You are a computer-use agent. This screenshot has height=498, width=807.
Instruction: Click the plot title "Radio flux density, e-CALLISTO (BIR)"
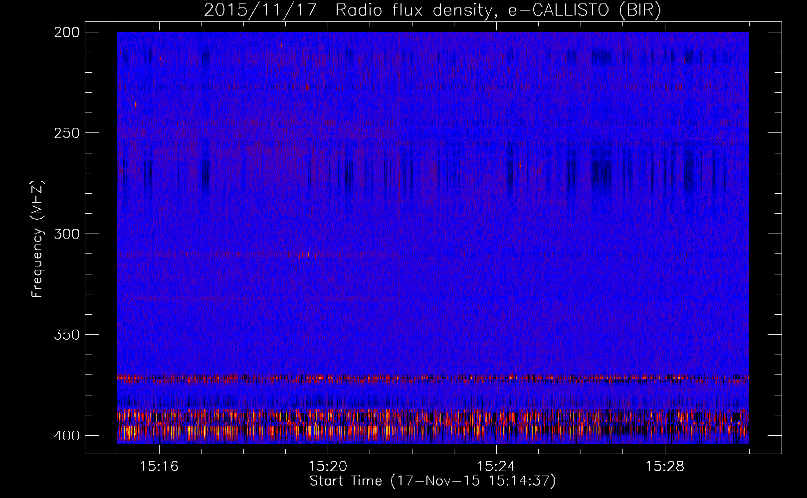click(498, 10)
